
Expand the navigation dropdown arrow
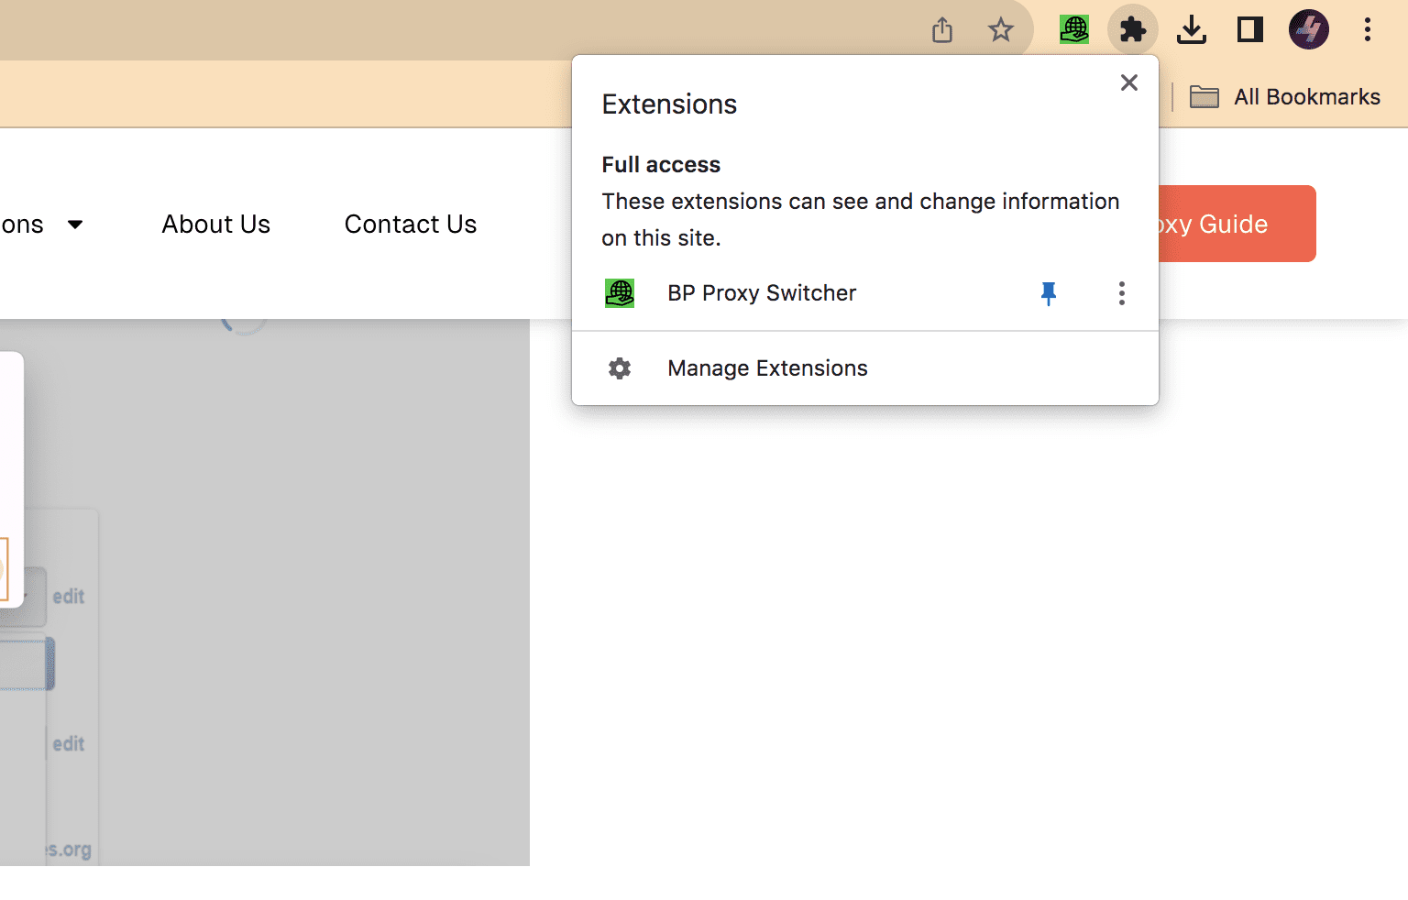pos(75,225)
